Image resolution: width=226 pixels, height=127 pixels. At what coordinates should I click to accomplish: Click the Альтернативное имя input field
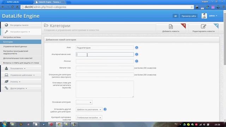pyautogui.click(x=105, y=54)
